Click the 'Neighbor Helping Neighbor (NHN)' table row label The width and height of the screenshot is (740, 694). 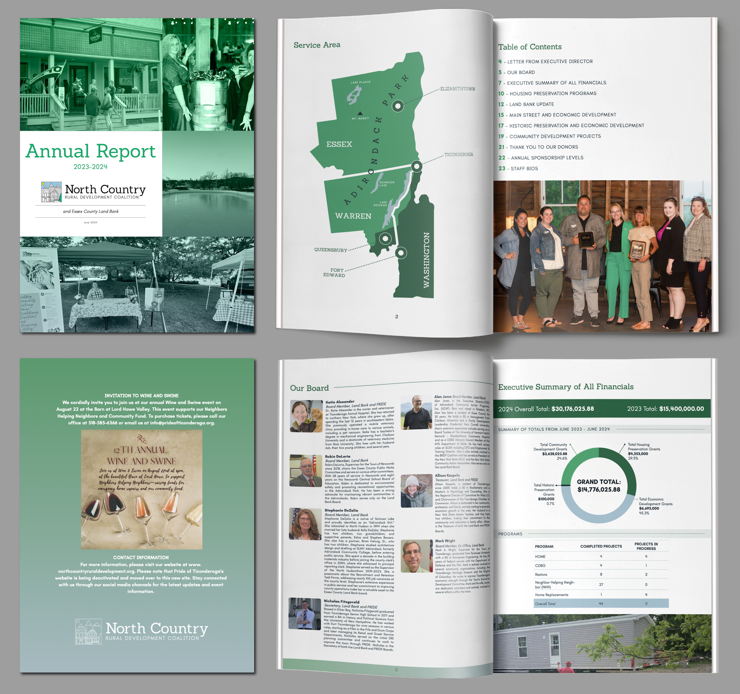click(x=555, y=585)
